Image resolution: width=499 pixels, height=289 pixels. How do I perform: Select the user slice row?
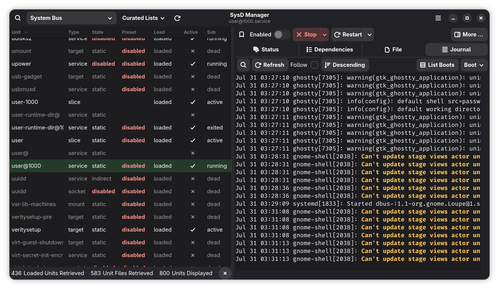pos(120,140)
